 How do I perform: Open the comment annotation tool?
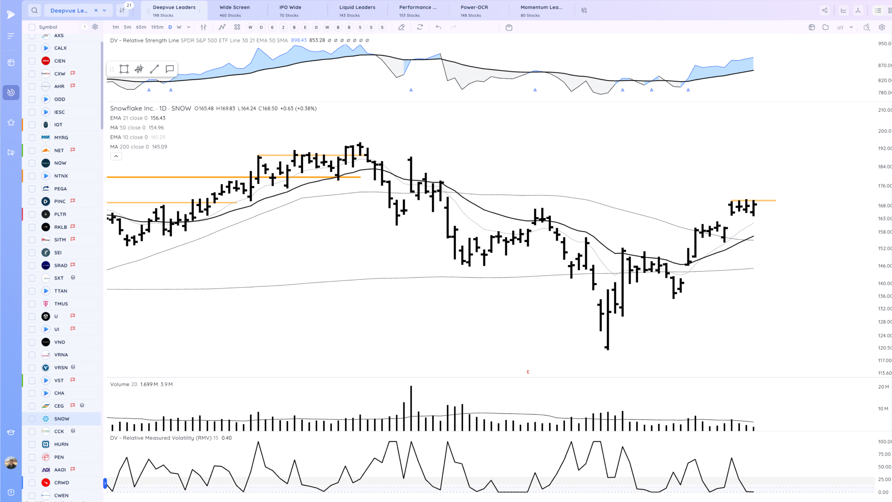170,69
